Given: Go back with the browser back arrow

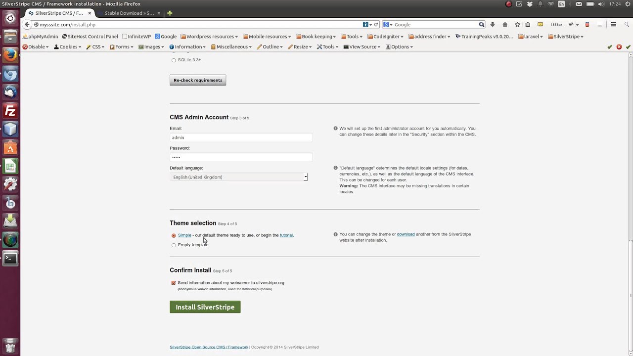Looking at the screenshot, I should point(27,24).
